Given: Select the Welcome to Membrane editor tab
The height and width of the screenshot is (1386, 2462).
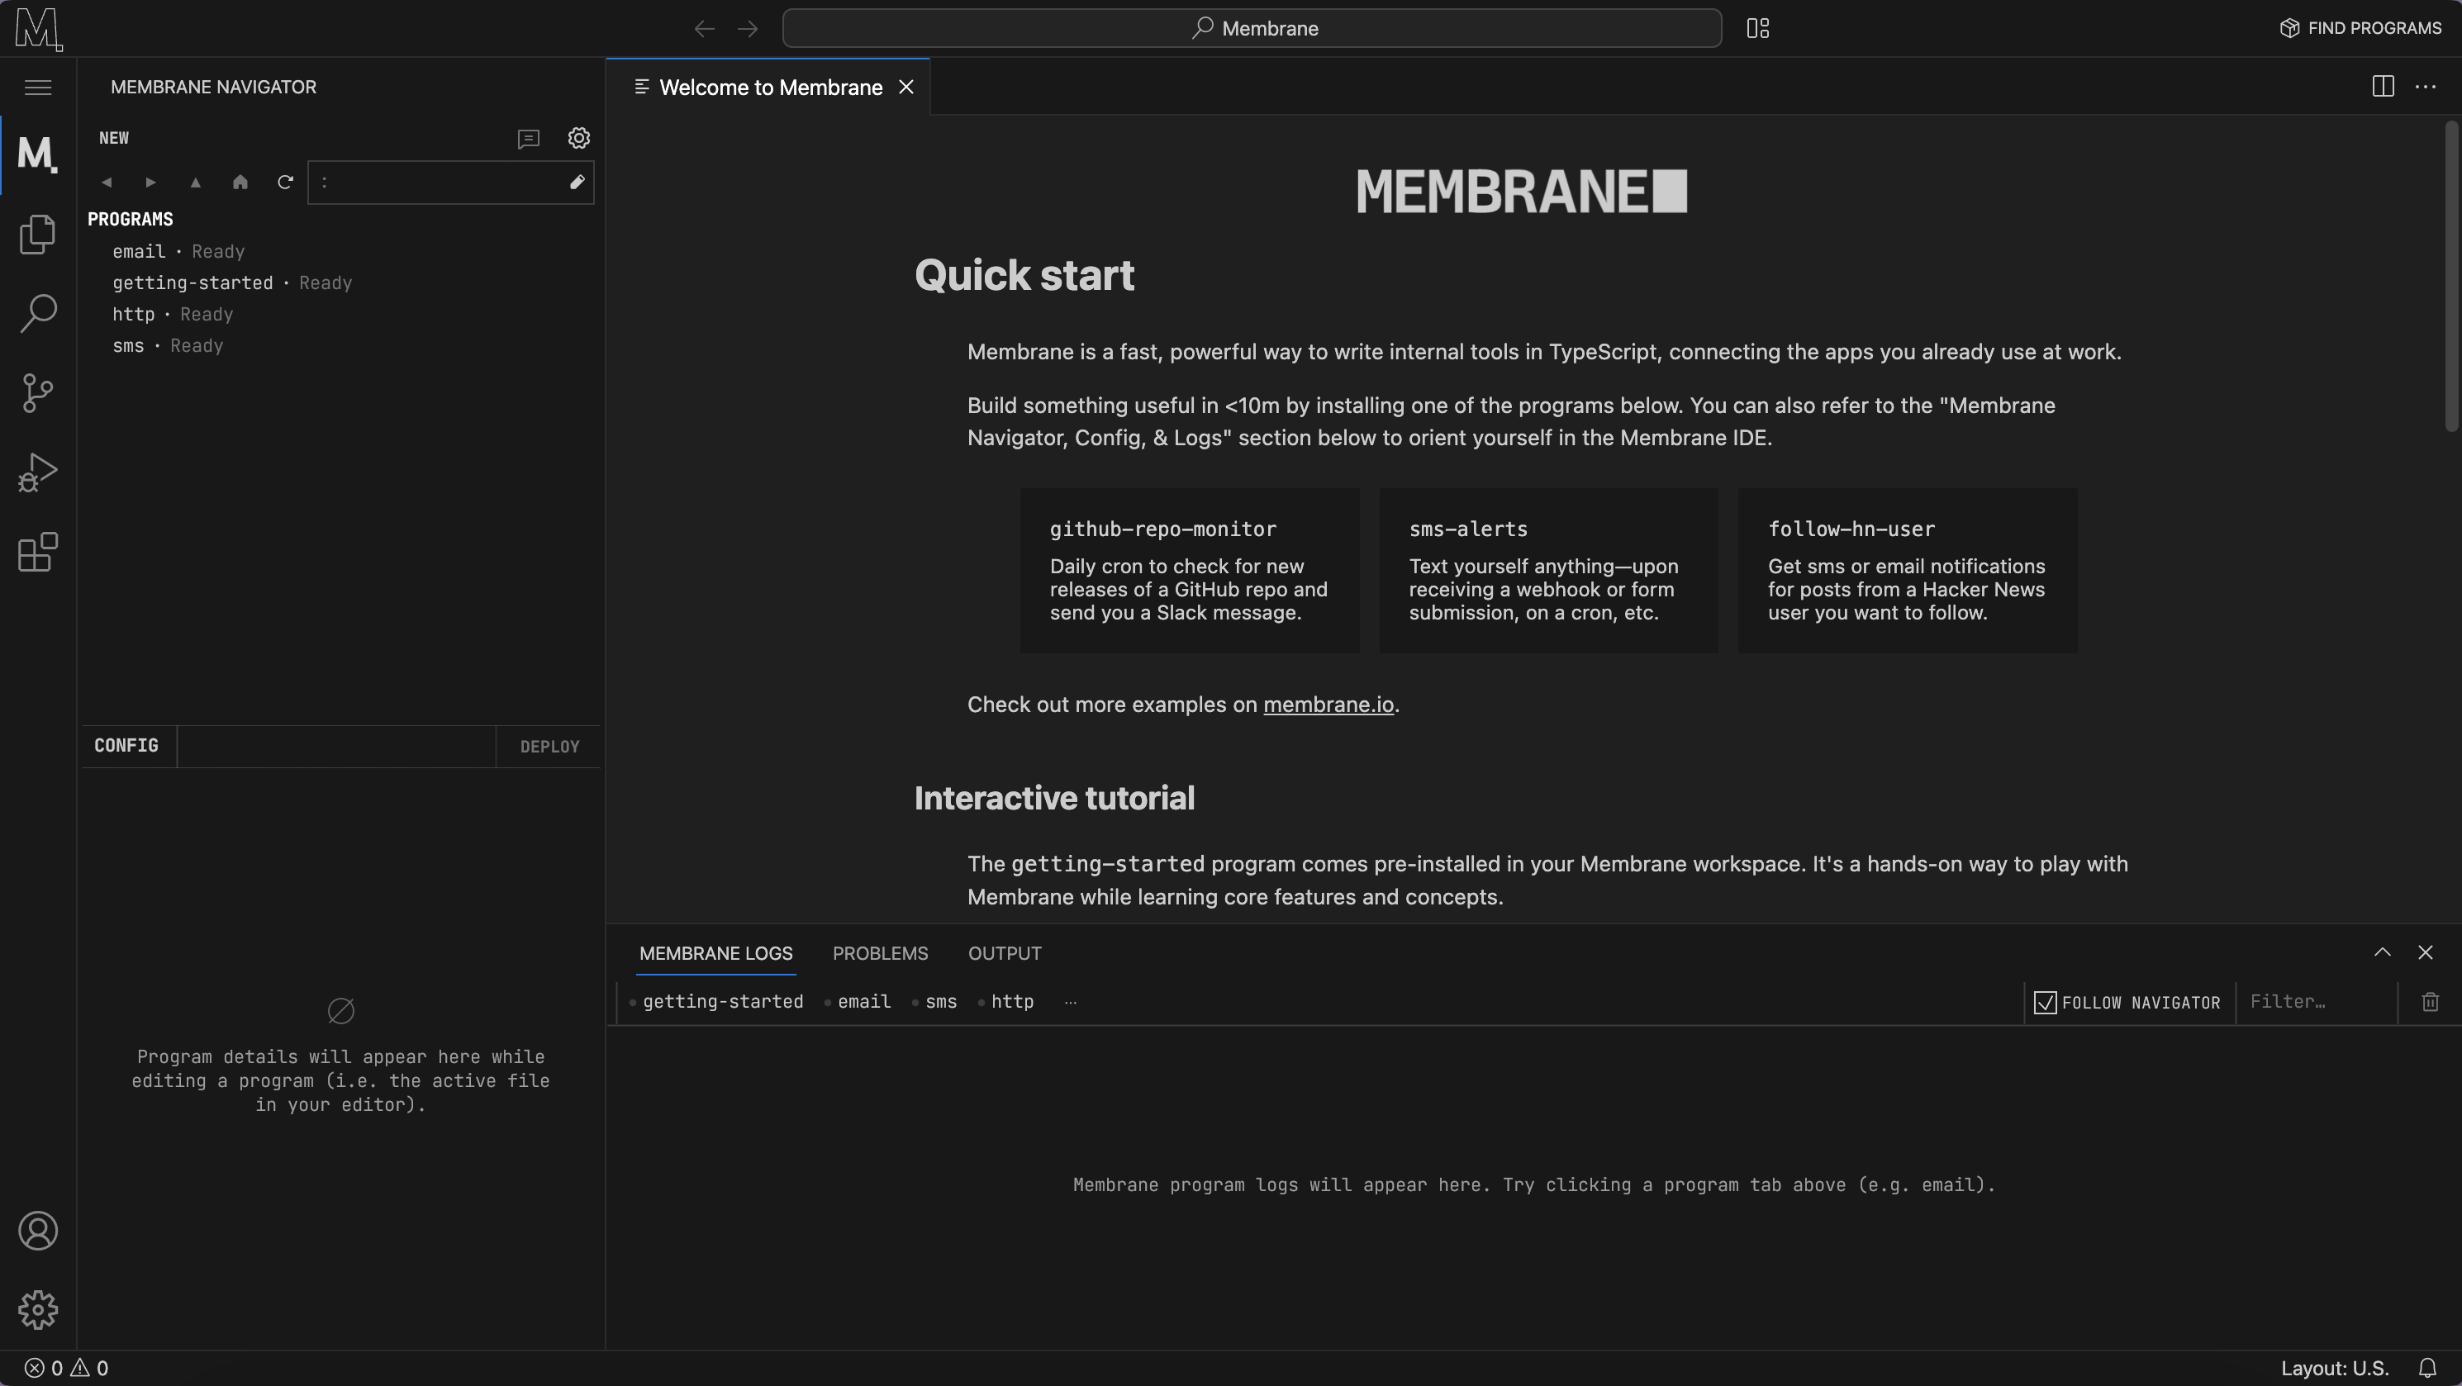Looking at the screenshot, I should [x=768, y=87].
